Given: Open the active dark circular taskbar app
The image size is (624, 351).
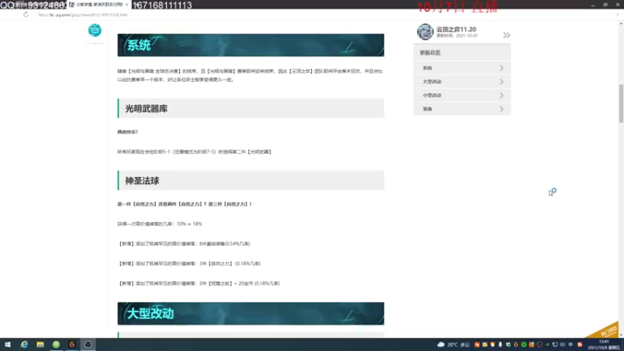Looking at the screenshot, I should 88,345.
